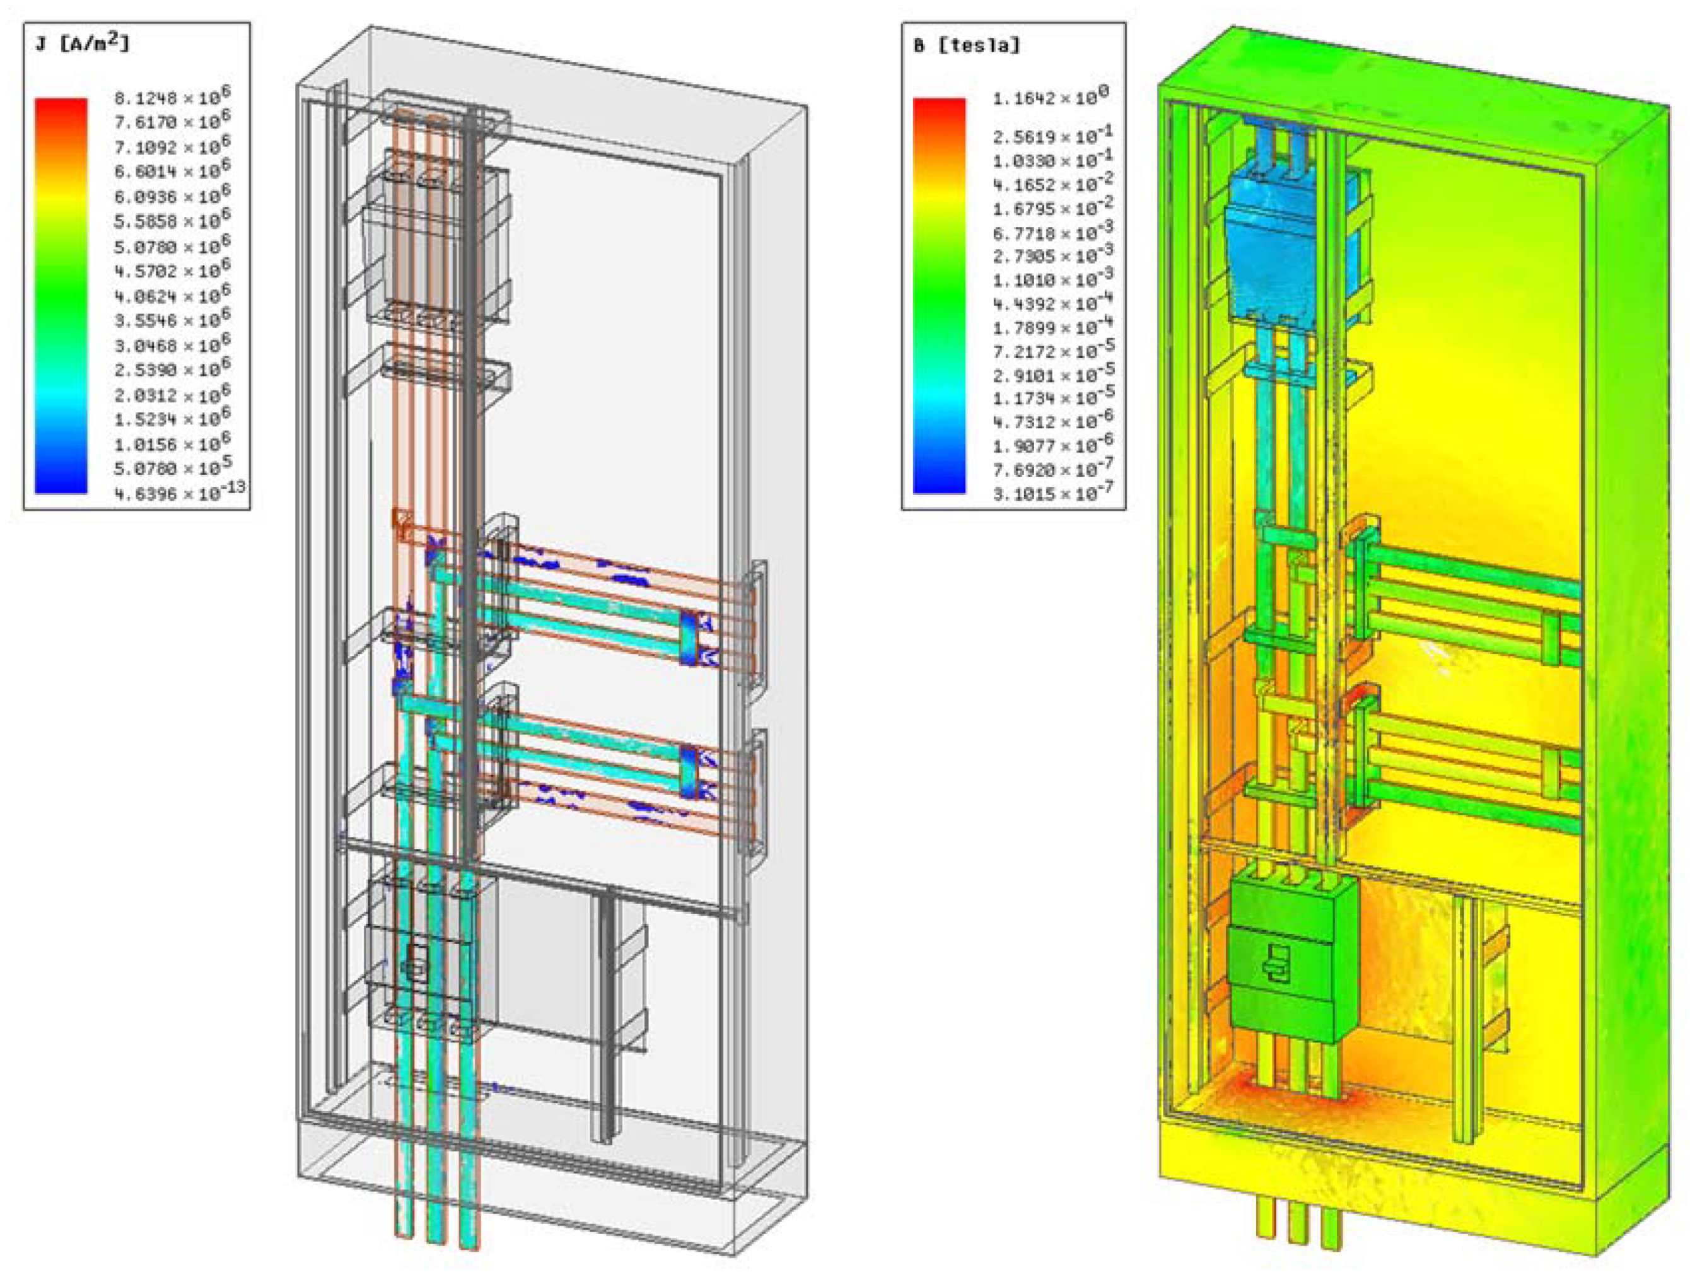Click the J [A/m²] legend title
Image resolution: width=1690 pixels, height=1277 pixels.
(83, 44)
